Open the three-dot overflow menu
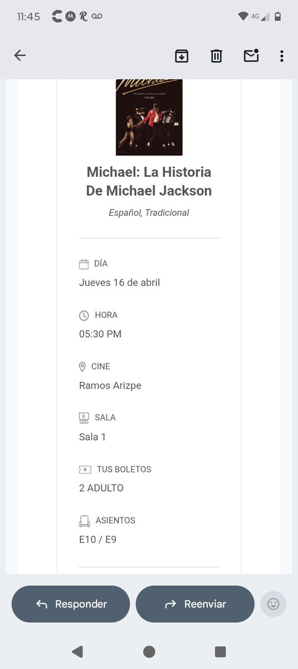The height and width of the screenshot is (669, 298). tap(282, 56)
